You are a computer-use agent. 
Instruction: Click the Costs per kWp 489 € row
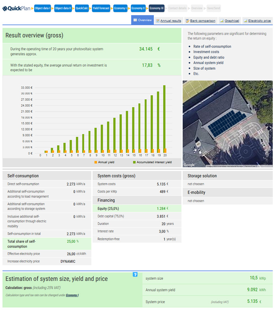pos(137,191)
